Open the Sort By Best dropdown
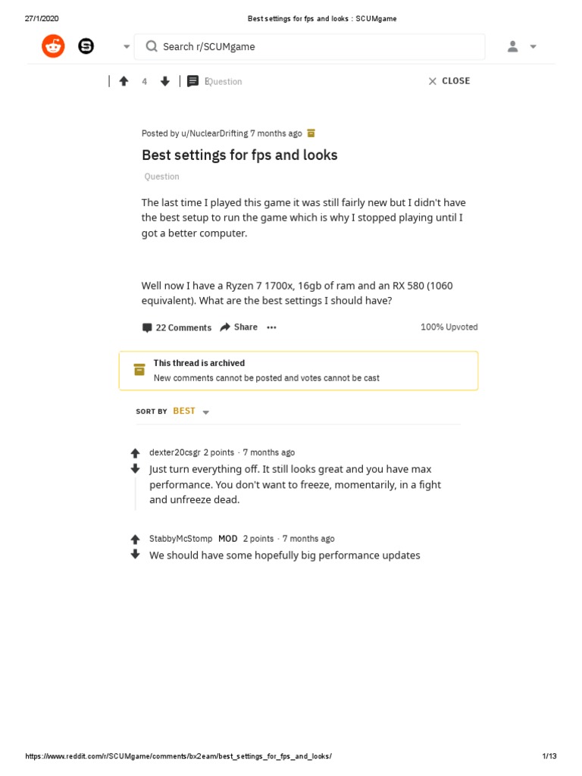The height and width of the screenshot is (776, 582). coord(191,411)
